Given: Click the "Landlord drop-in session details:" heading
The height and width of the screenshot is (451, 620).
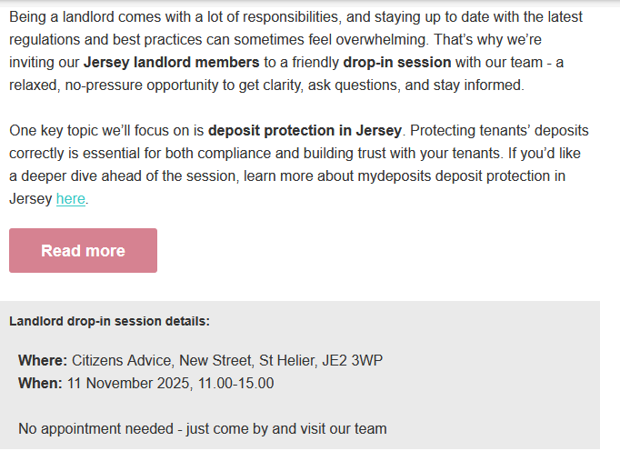Looking at the screenshot, I should point(109,321).
